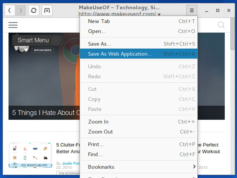Open a new tab via the toolbar icon
This screenshot has height=178, width=237.
pyautogui.click(x=47, y=10)
